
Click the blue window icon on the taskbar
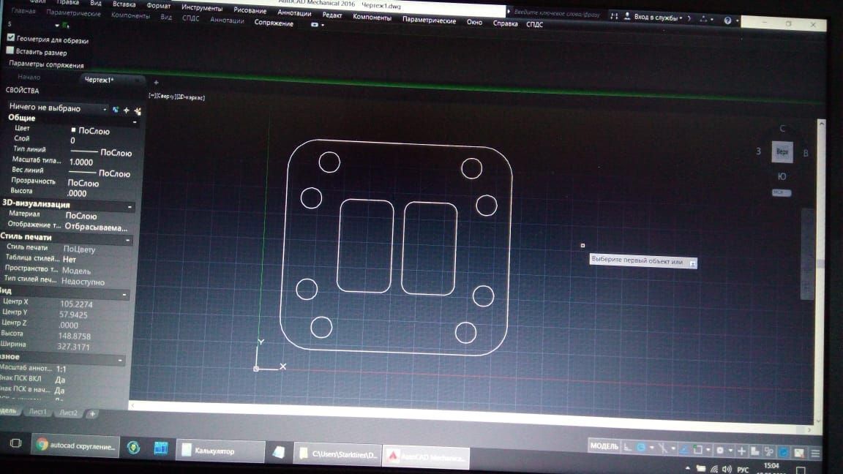[161, 448]
